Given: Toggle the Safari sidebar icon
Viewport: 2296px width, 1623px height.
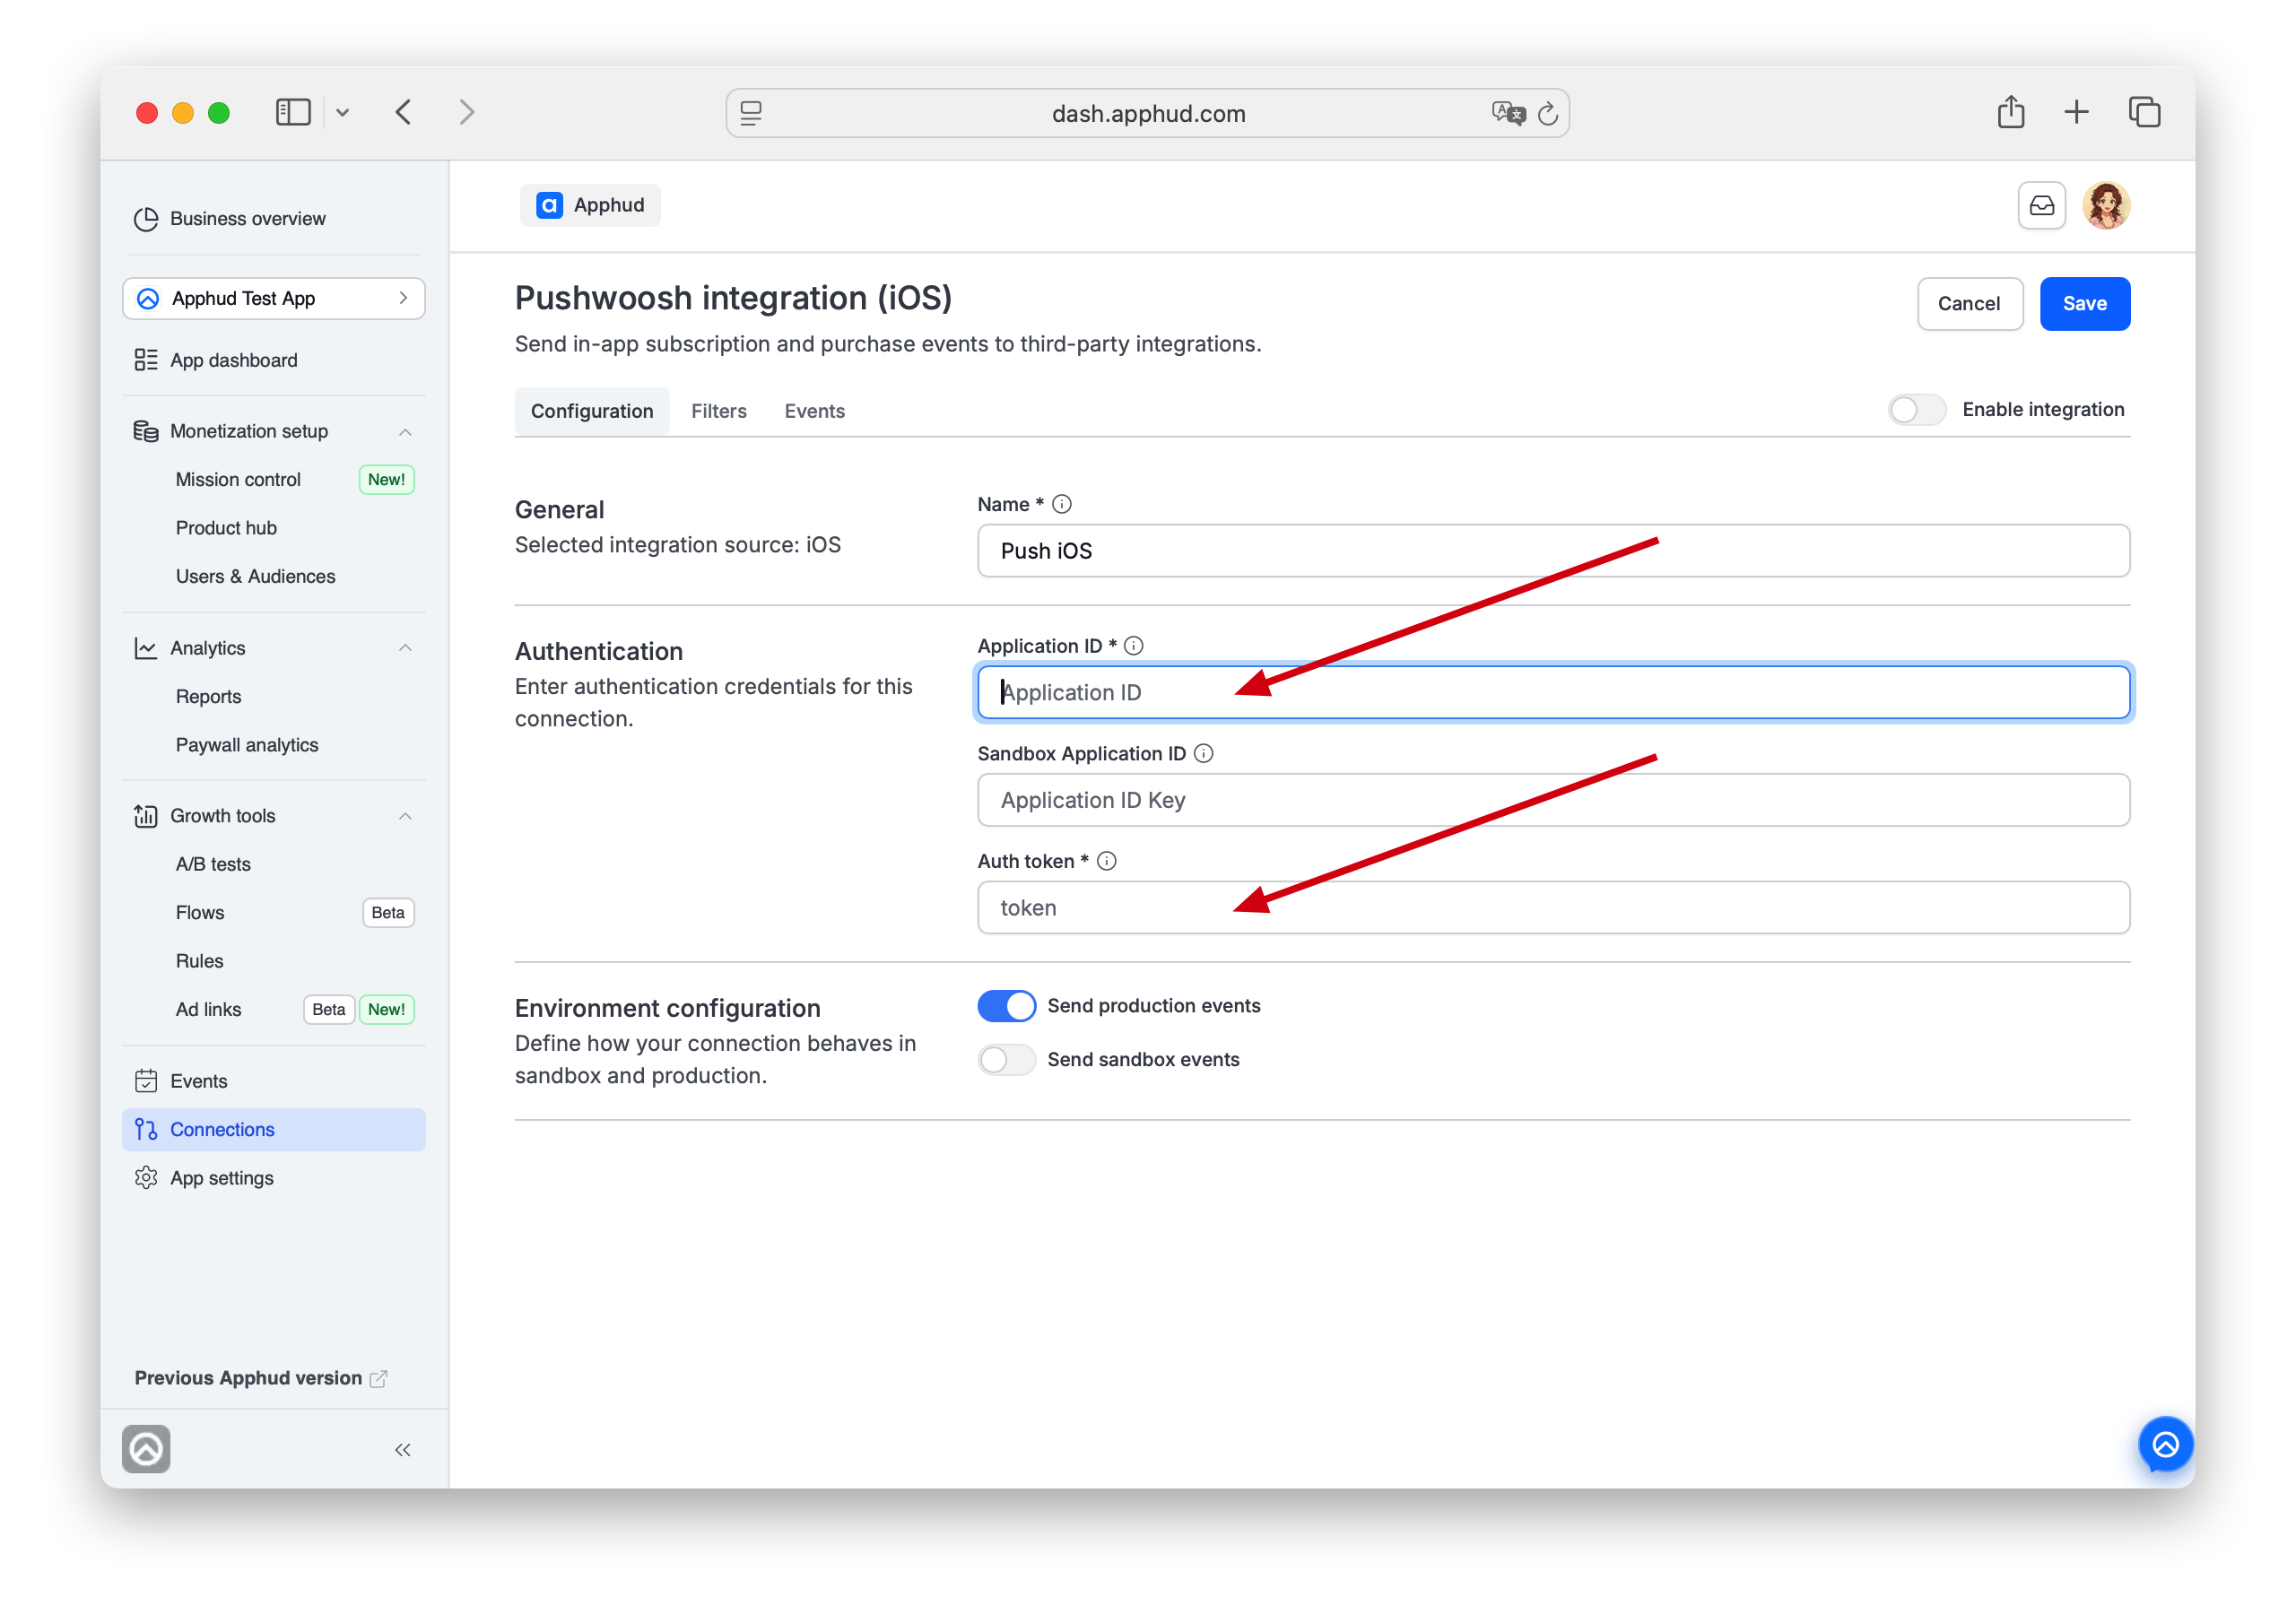Looking at the screenshot, I should point(293,112).
